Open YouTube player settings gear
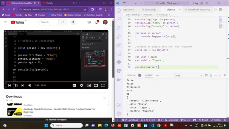Viewport: 229px width, 129px height. [81, 85]
